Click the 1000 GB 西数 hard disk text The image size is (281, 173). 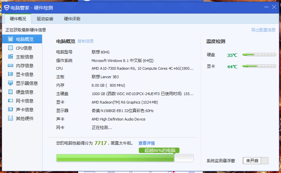143,94
